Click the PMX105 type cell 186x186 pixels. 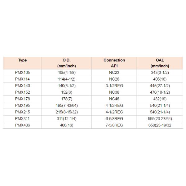click(22, 73)
